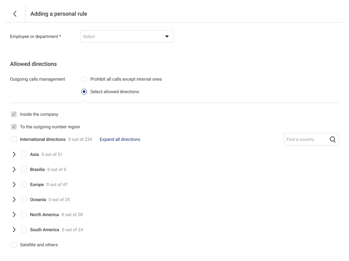Image resolution: width=349 pixels, height=261 pixels.
Task: Check the International directions checkbox
Action: (14, 139)
